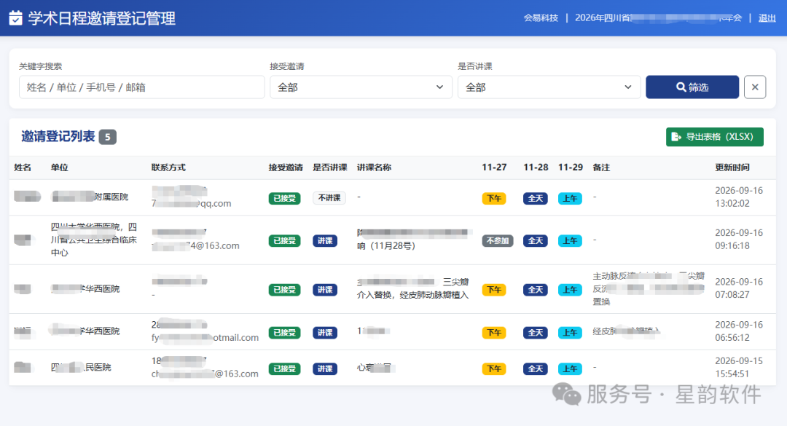Click the 讲课名称 column header
The width and height of the screenshot is (787, 426).
[x=374, y=167]
